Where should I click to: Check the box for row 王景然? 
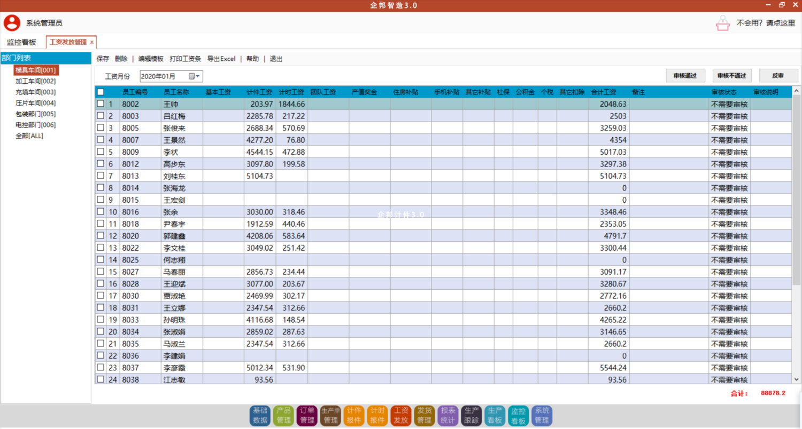click(101, 139)
